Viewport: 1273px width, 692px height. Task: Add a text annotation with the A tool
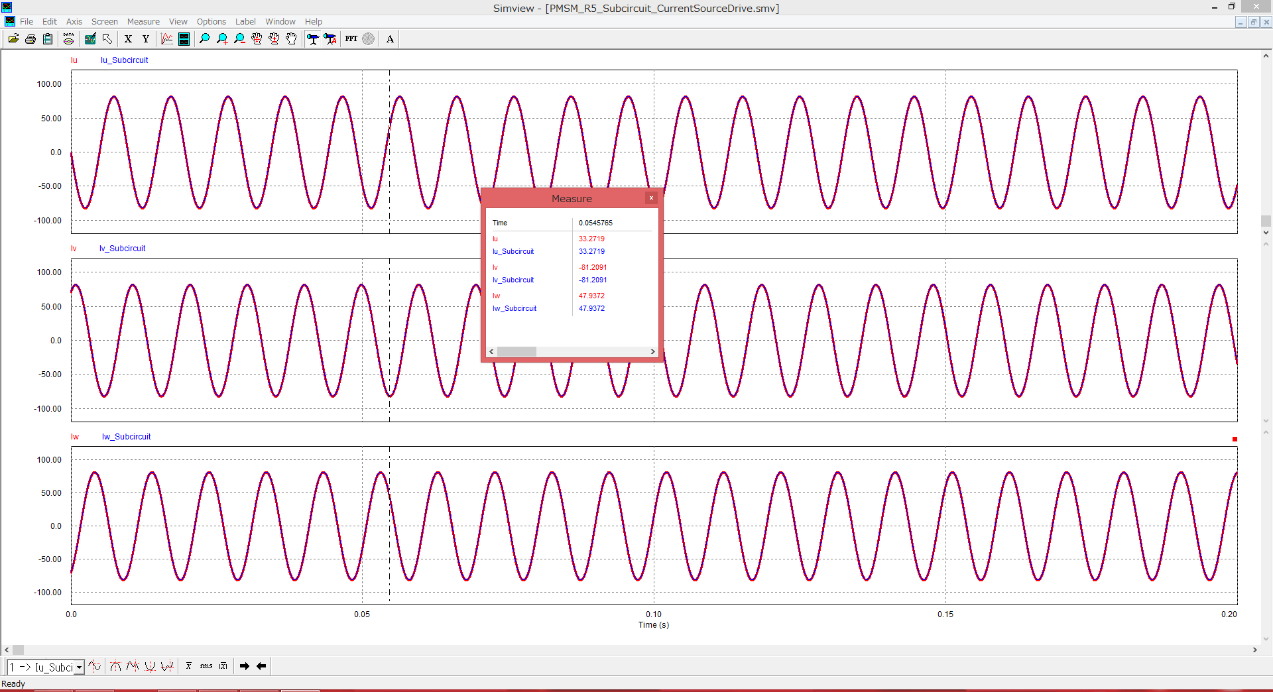[390, 38]
